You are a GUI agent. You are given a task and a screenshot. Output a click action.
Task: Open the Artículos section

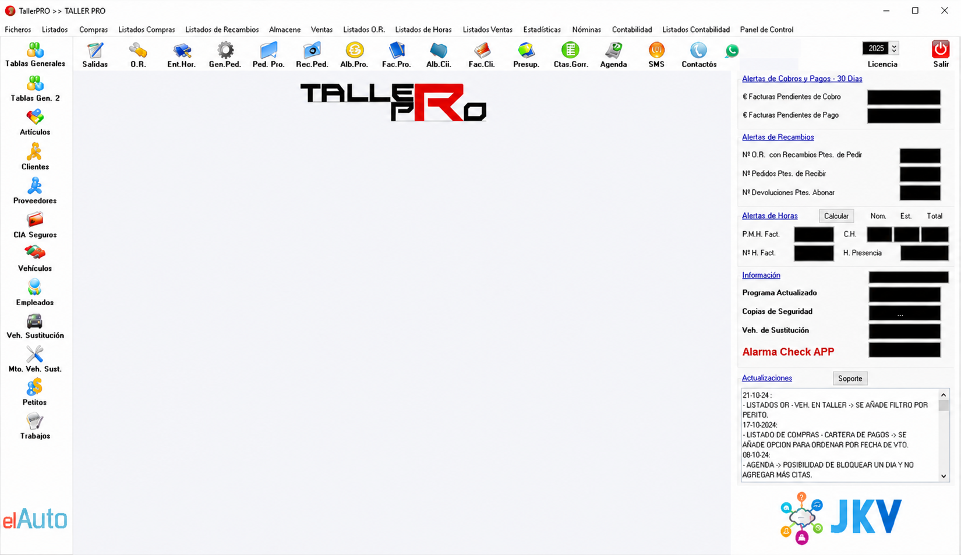[35, 123]
